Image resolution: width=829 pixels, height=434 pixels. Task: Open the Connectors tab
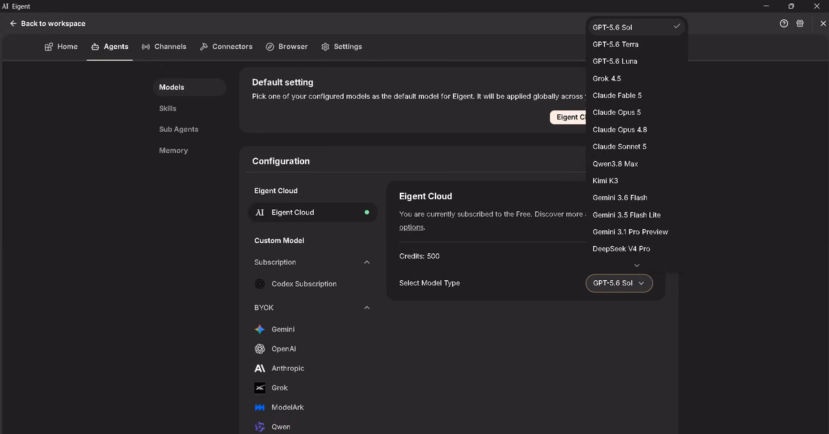(x=226, y=47)
